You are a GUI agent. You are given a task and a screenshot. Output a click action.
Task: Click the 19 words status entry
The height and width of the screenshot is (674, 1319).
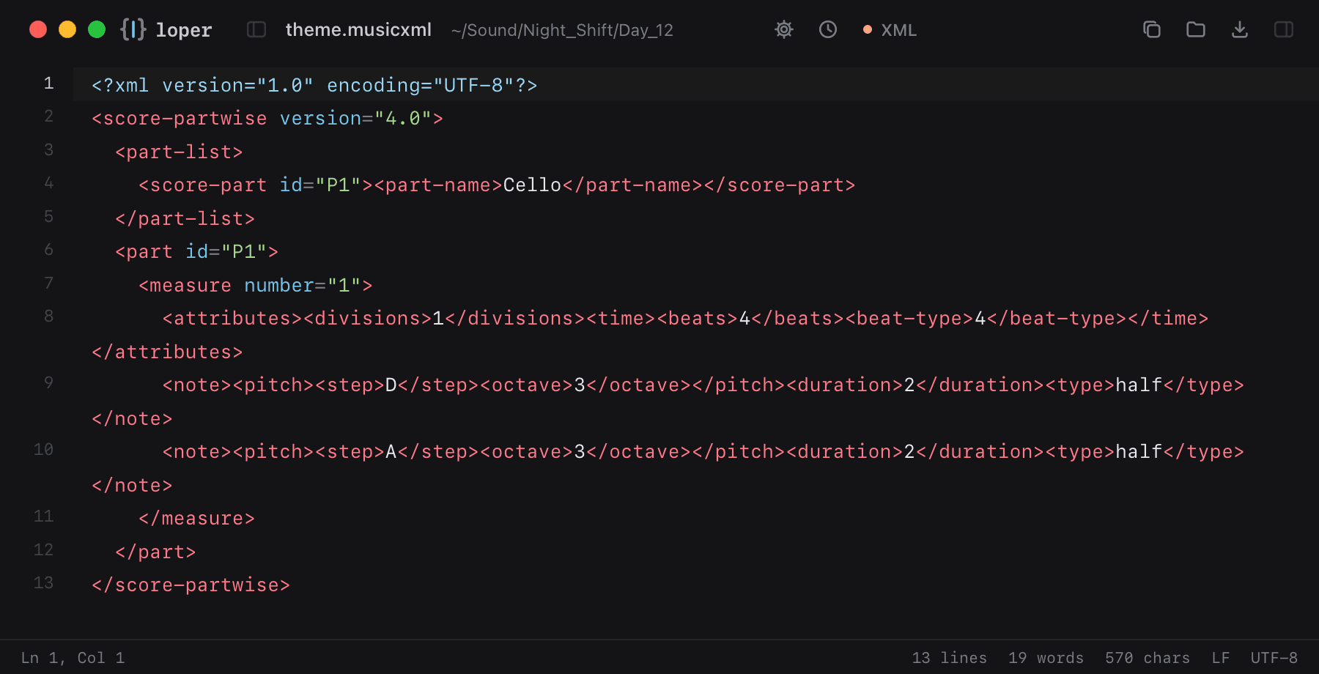pos(1046,658)
